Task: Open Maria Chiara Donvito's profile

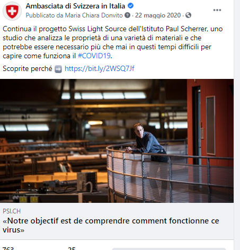Action: 94,15
